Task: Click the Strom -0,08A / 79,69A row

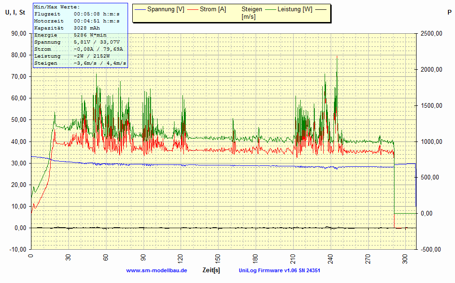Action: [78, 49]
